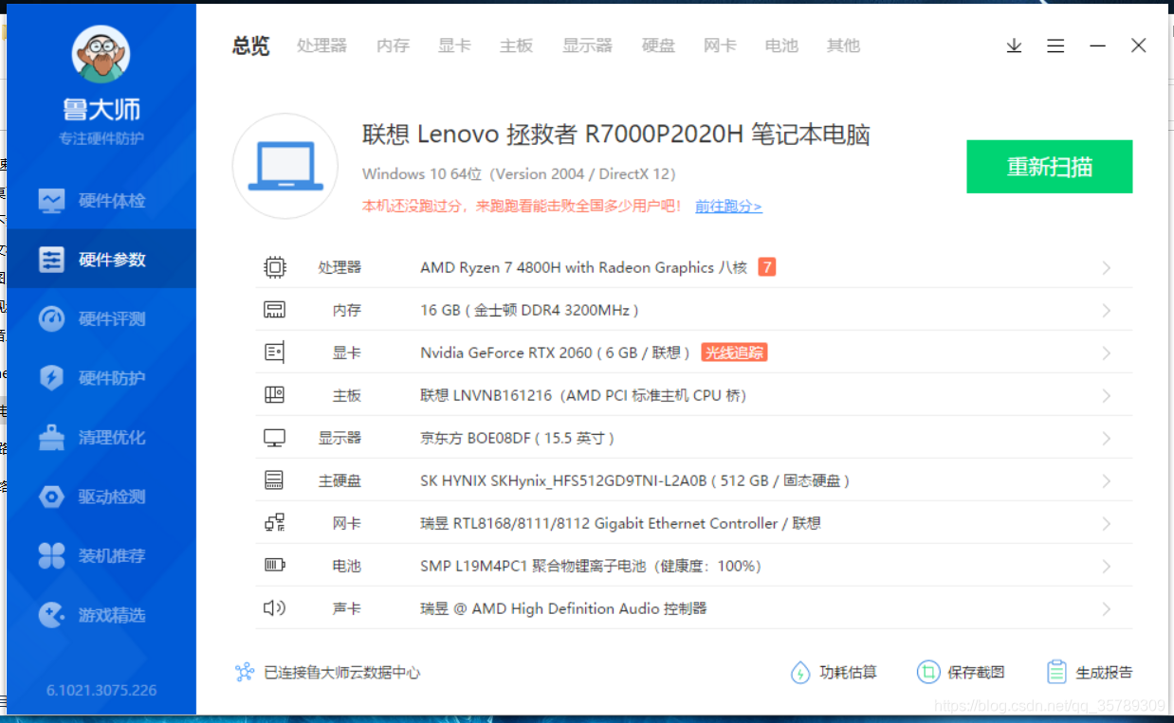
Task: Switch to the 网卡 tab
Action: click(x=720, y=45)
